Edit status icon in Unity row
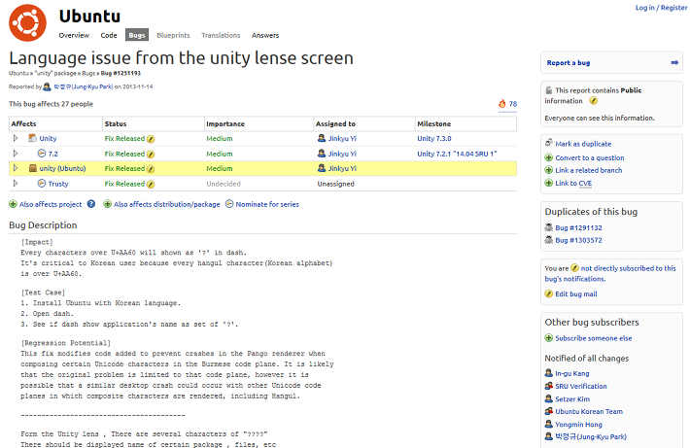This screenshot has width=690, height=448. 151,139
